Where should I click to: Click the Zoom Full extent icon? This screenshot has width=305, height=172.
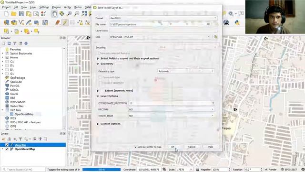[x=84, y=14]
